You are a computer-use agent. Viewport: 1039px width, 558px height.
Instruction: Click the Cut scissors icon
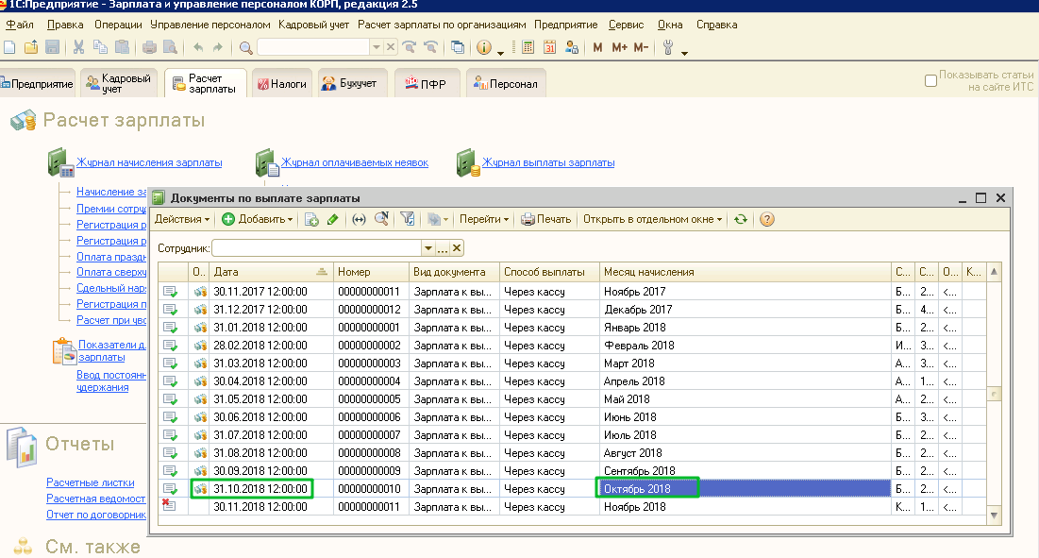[79, 47]
